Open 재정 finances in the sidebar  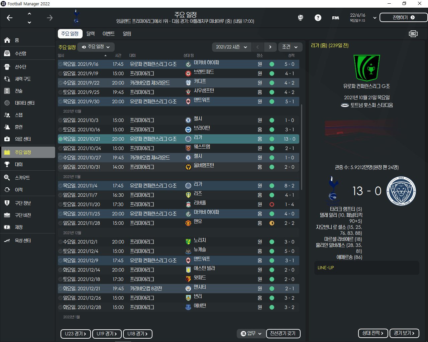pos(28,227)
